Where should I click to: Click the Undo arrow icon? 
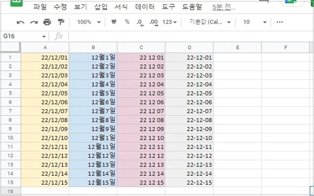(21, 22)
